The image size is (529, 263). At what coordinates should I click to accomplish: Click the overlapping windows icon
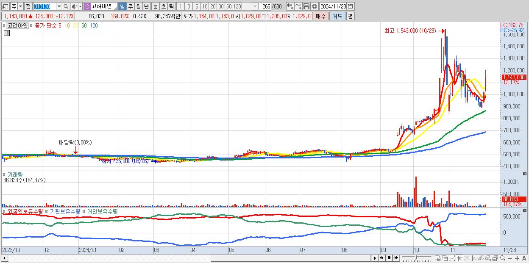tap(445, 258)
